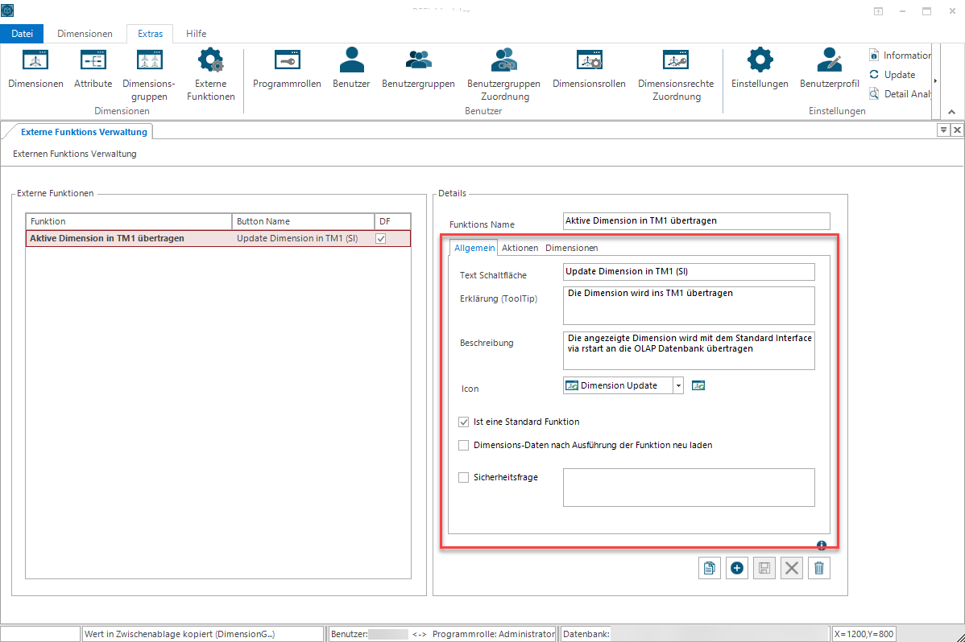965x642 pixels.
Task: Open Information in the Einstellungen group
Action: point(900,56)
